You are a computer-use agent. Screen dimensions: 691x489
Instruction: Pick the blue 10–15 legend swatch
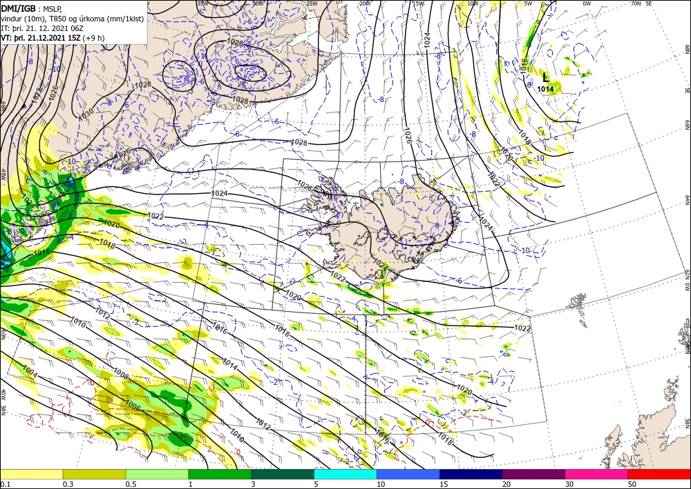coord(408,474)
